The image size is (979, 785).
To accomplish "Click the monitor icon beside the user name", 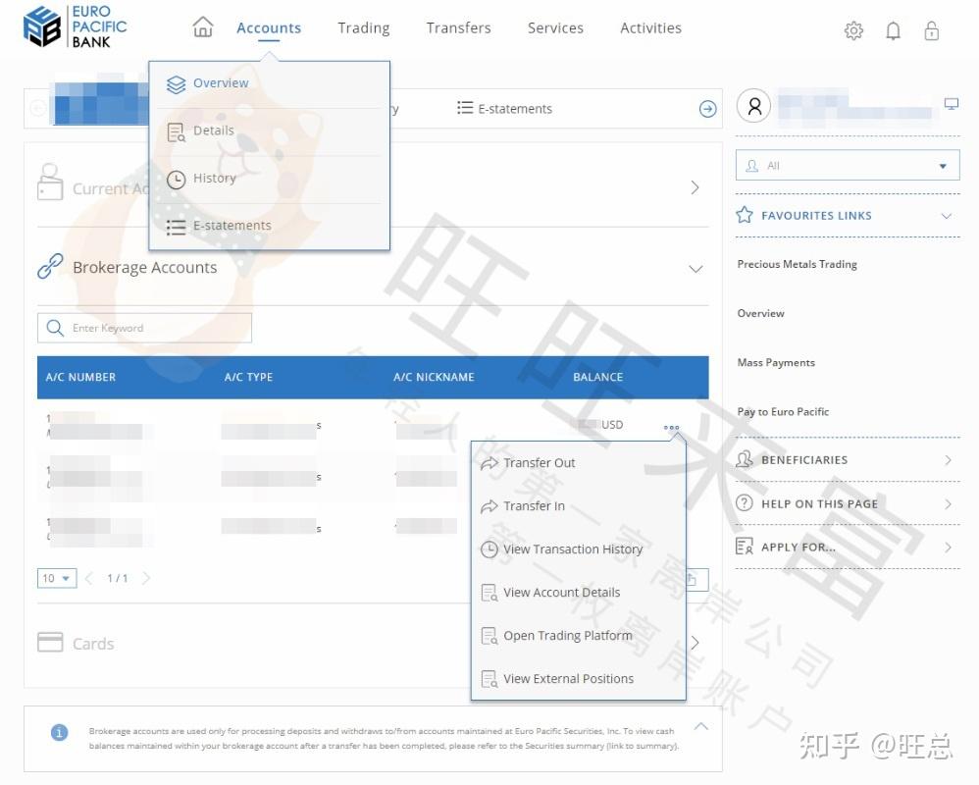I will click(951, 104).
